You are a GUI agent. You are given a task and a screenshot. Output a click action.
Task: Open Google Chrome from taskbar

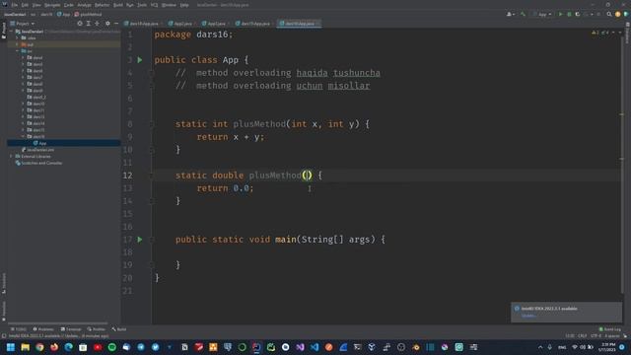pyautogui.click(x=39, y=347)
